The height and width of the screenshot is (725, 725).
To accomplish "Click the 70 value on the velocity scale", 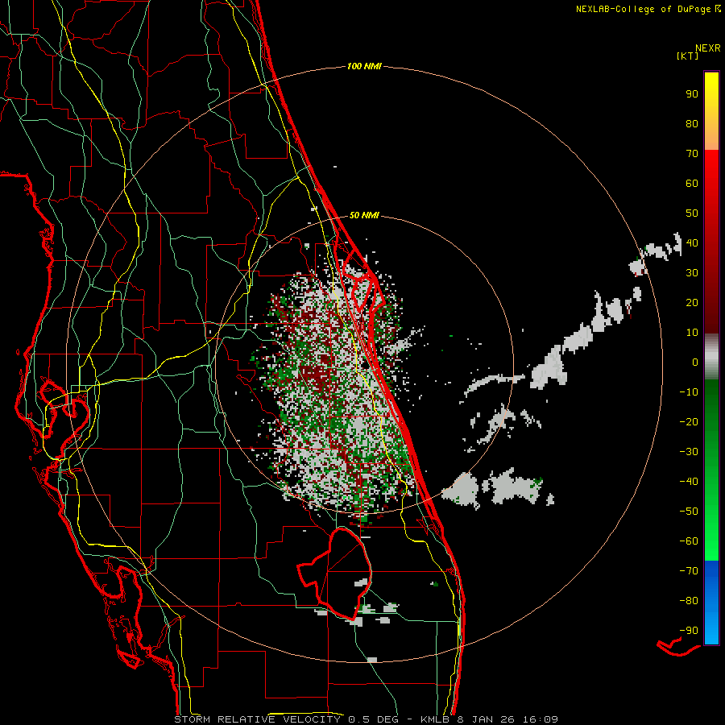I will [692, 154].
